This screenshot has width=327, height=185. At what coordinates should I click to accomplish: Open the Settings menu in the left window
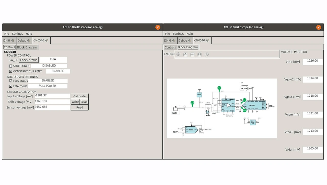[17, 34]
